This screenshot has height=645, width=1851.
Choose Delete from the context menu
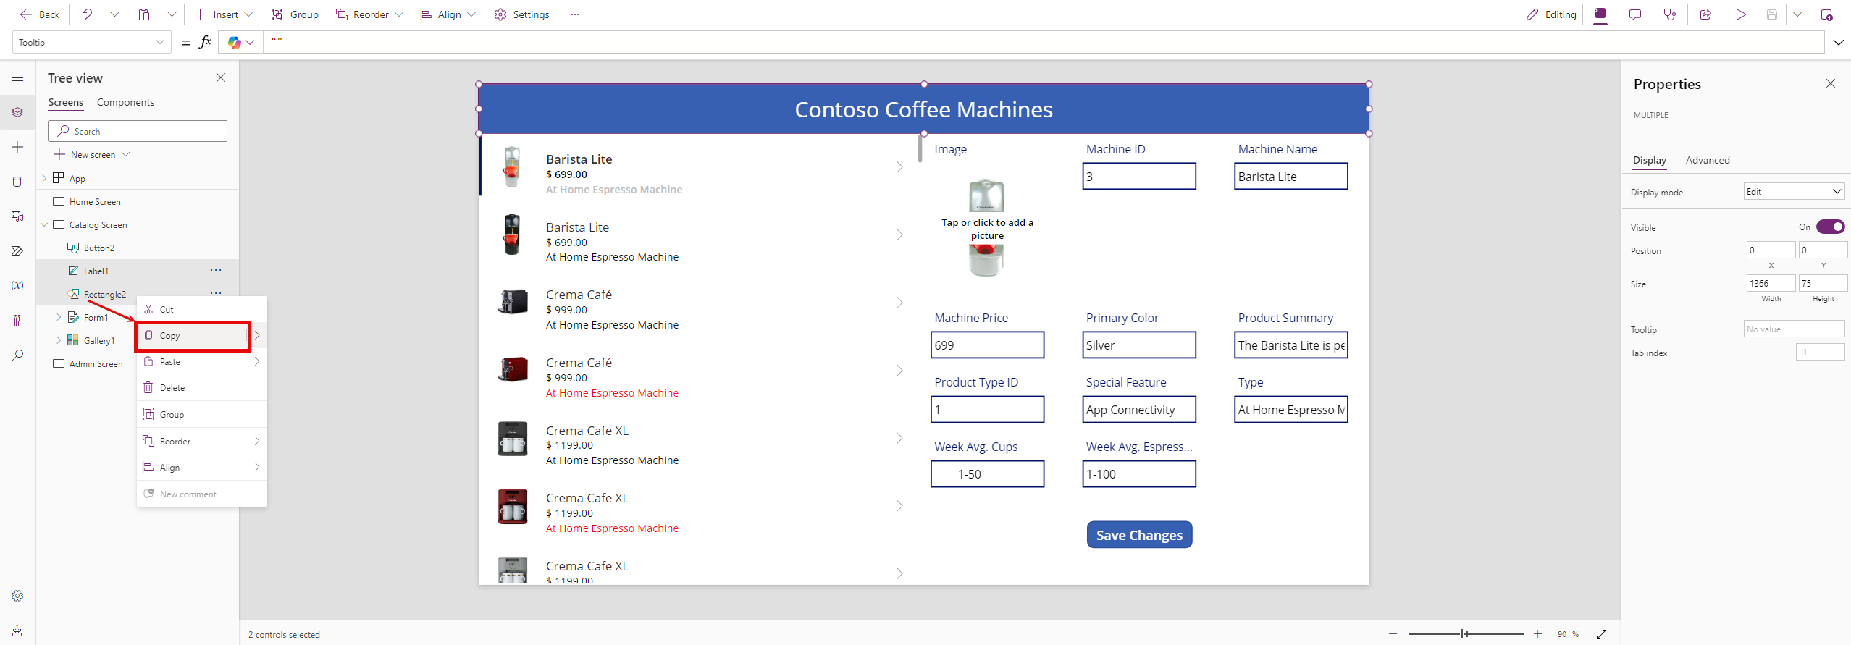coord(201,388)
